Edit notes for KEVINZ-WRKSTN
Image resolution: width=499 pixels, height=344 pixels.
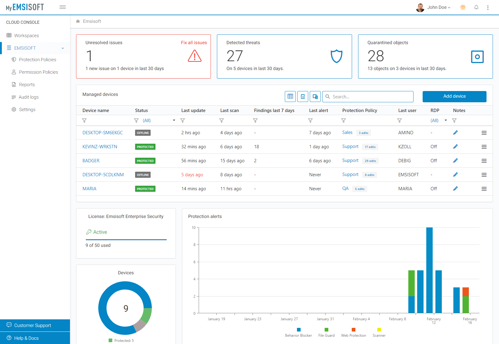455,147
